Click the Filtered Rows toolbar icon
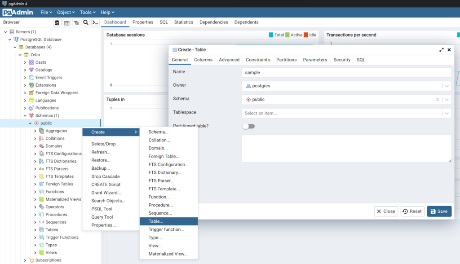 [x=76, y=22]
